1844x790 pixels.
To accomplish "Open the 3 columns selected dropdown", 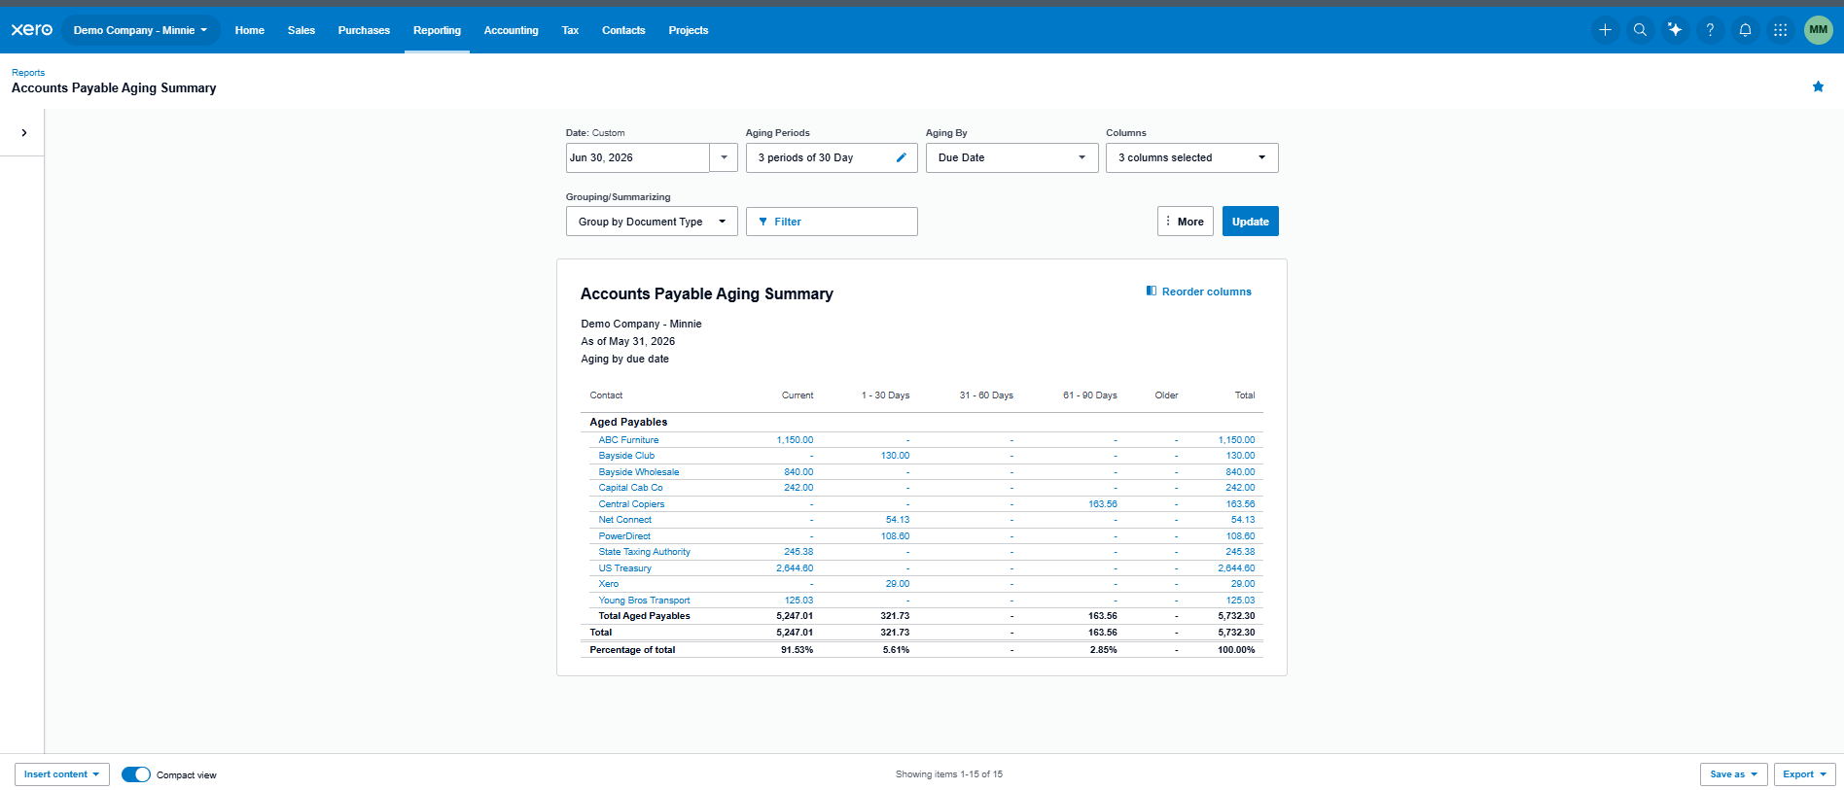I will (x=1191, y=157).
